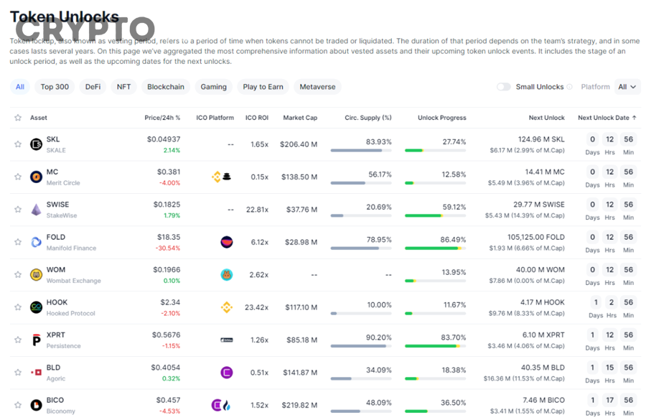
Task: Select the Blockchain filter tab
Action: [x=166, y=87]
